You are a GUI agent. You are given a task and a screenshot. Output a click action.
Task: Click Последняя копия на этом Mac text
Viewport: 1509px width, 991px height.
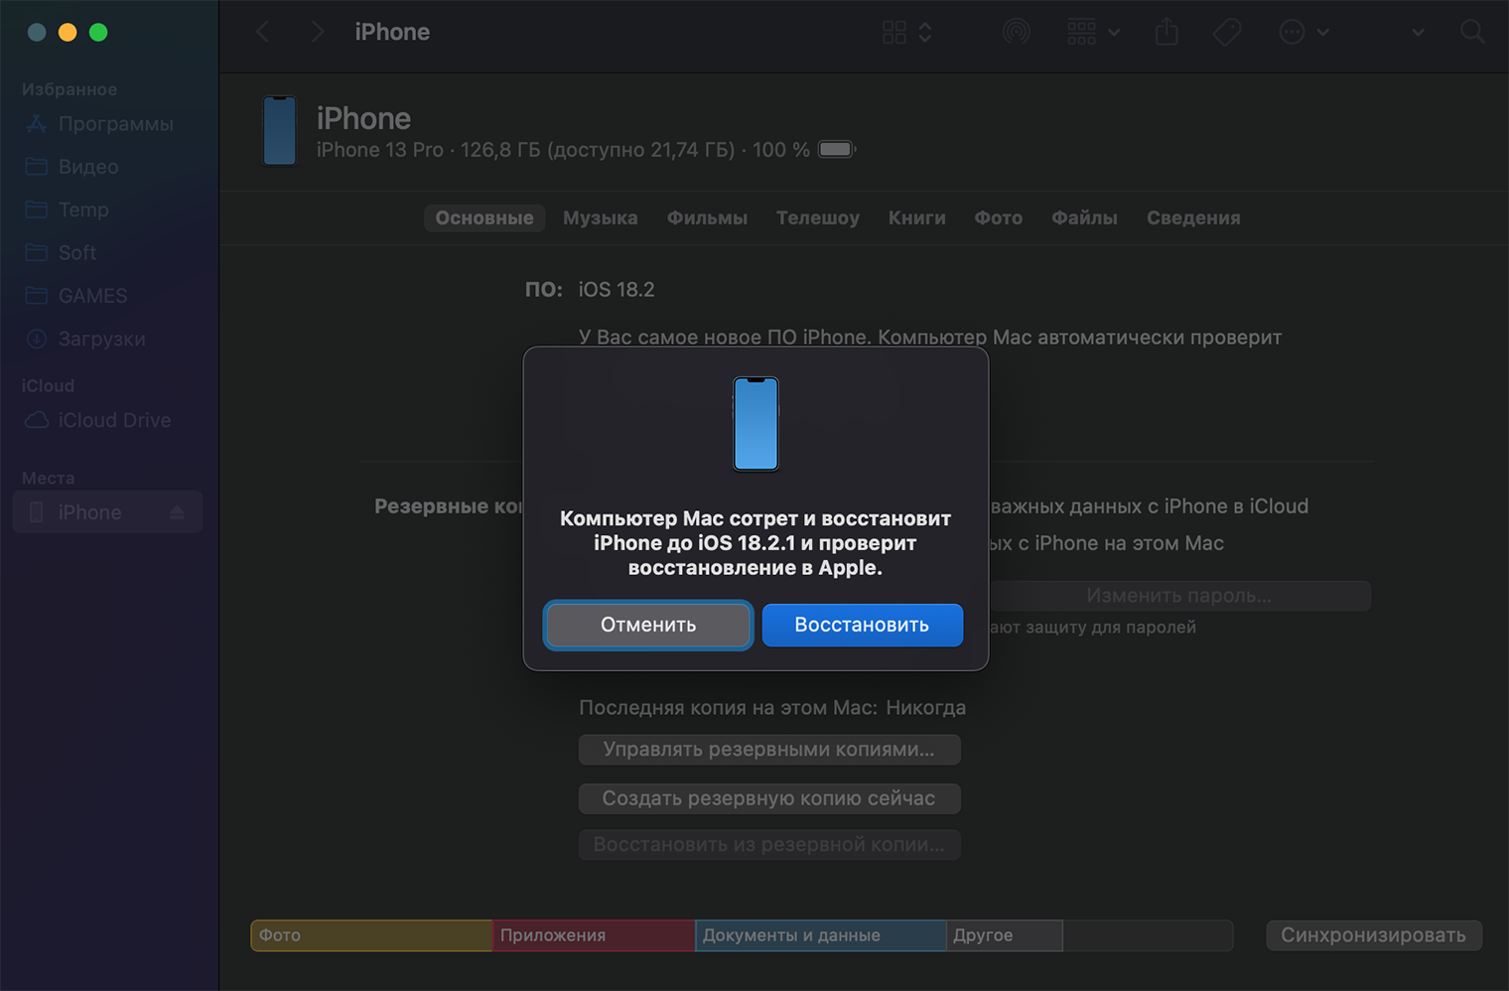(x=728, y=708)
